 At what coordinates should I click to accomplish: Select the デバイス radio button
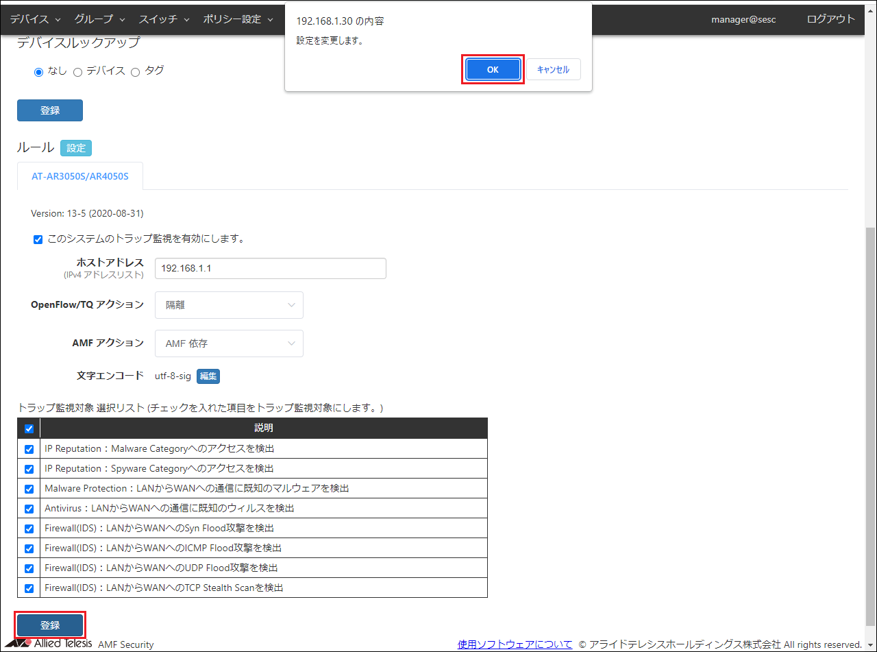(77, 71)
